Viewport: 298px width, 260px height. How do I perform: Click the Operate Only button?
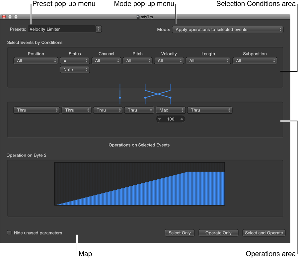pyautogui.click(x=218, y=233)
